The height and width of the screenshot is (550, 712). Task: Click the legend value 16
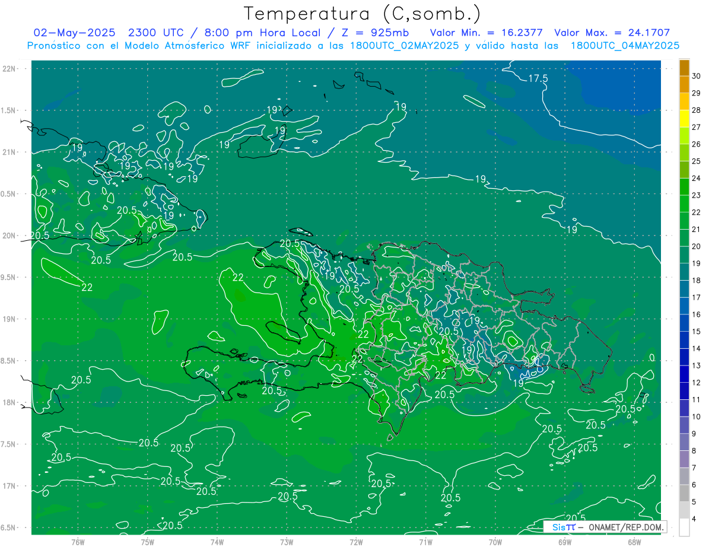(697, 314)
